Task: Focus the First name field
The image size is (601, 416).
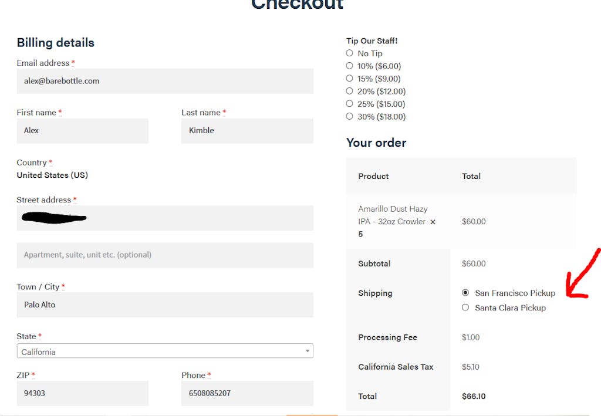Action: 82,131
